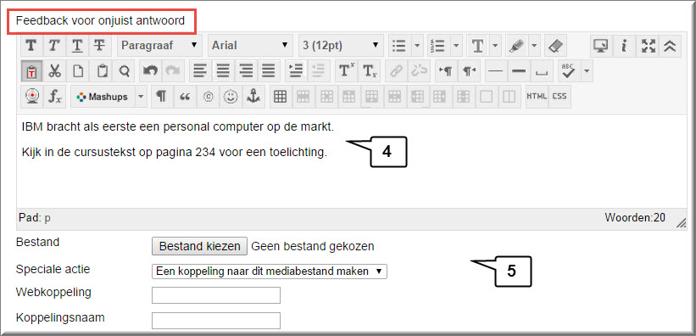Screen dimensions: 696x336
Task: Apply blockquote formatting
Action: 185,97
